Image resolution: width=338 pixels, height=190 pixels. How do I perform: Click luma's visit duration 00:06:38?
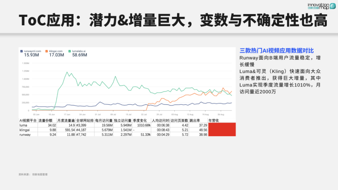coord(163,125)
